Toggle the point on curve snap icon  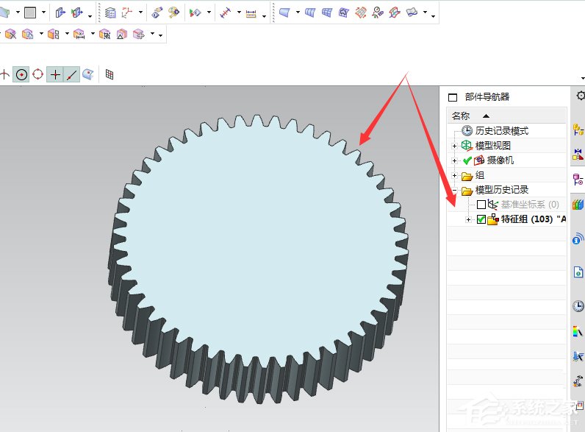(x=71, y=74)
